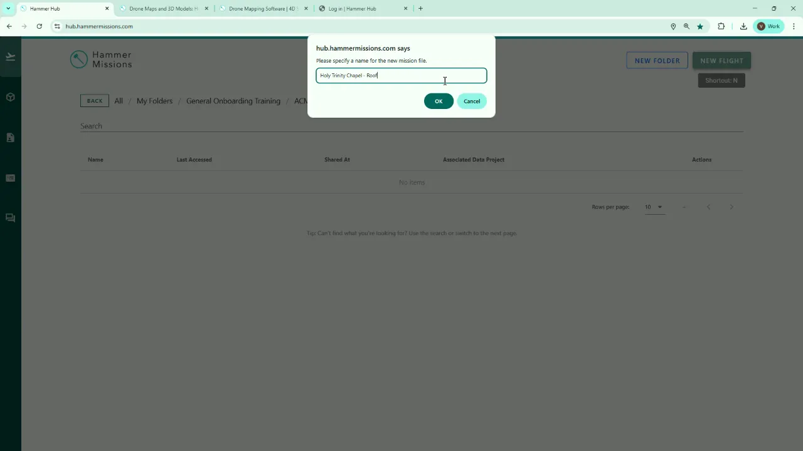Open the tab search dropdown arrow
This screenshot has height=451, width=803.
coord(8,9)
